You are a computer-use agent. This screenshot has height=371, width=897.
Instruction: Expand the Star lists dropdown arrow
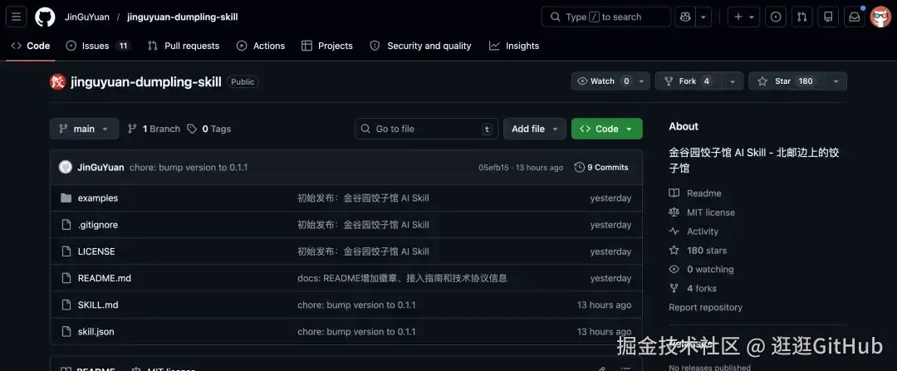[x=836, y=81]
